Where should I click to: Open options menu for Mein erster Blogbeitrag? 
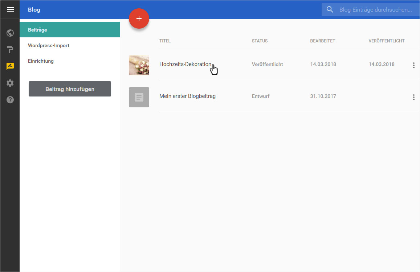[414, 97]
